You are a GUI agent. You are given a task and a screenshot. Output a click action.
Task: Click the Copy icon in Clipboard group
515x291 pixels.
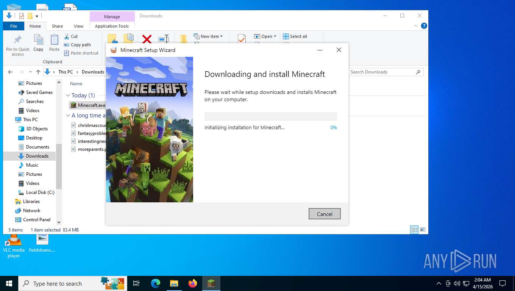click(38, 43)
